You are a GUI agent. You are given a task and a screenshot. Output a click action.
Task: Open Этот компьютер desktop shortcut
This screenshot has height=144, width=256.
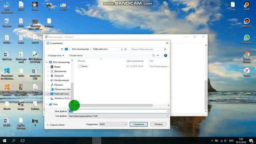point(7,7)
